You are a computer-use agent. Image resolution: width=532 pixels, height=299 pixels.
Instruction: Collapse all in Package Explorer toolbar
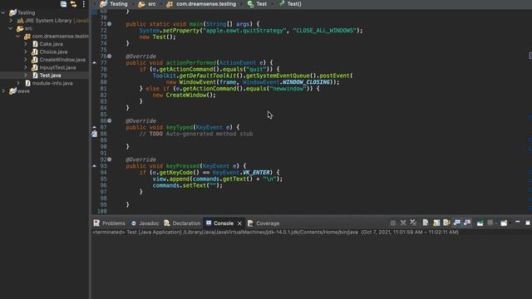[63, 4]
